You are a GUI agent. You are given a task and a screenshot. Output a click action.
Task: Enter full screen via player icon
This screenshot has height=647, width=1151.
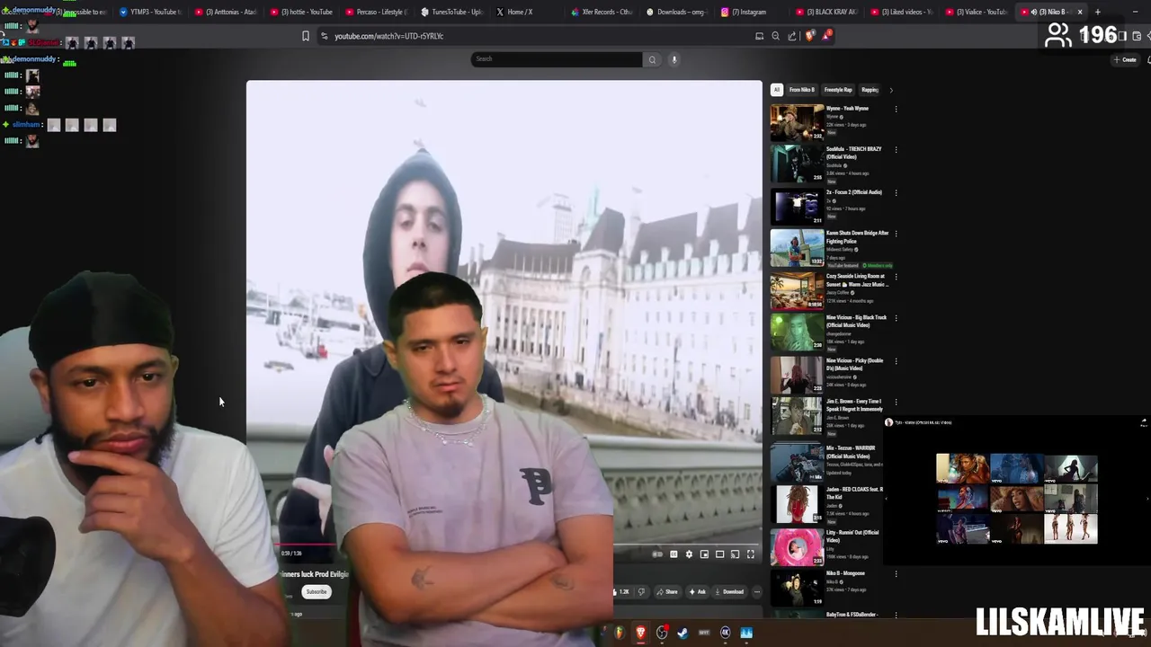tap(751, 554)
